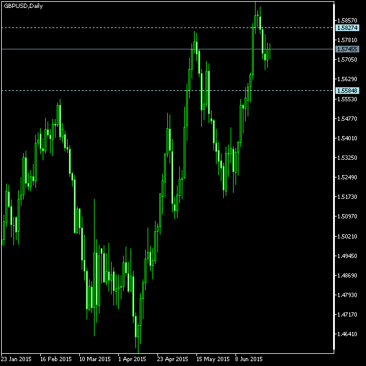This screenshot has height=366, width=366.
Task: Select the 1.55848 dashed level price tag
Action: click(x=347, y=90)
